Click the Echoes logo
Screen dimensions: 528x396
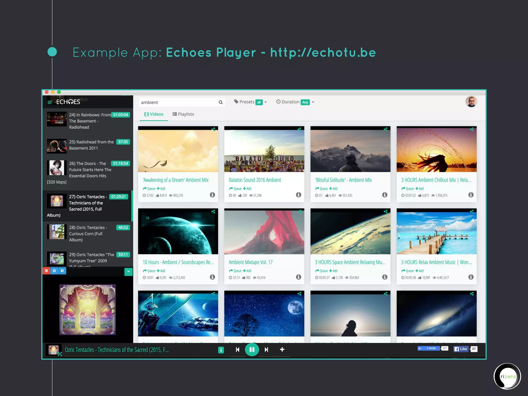pyautogui.click(x=68, y=102)
